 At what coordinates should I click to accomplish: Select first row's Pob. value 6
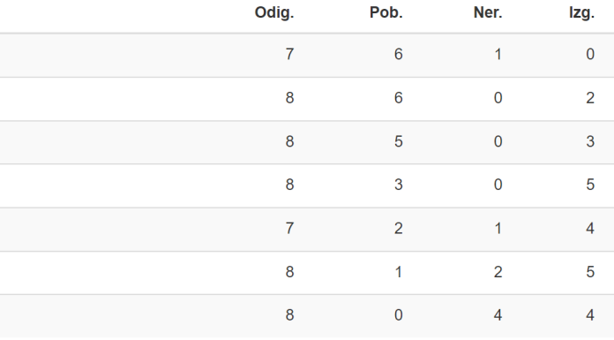[398, 54]
